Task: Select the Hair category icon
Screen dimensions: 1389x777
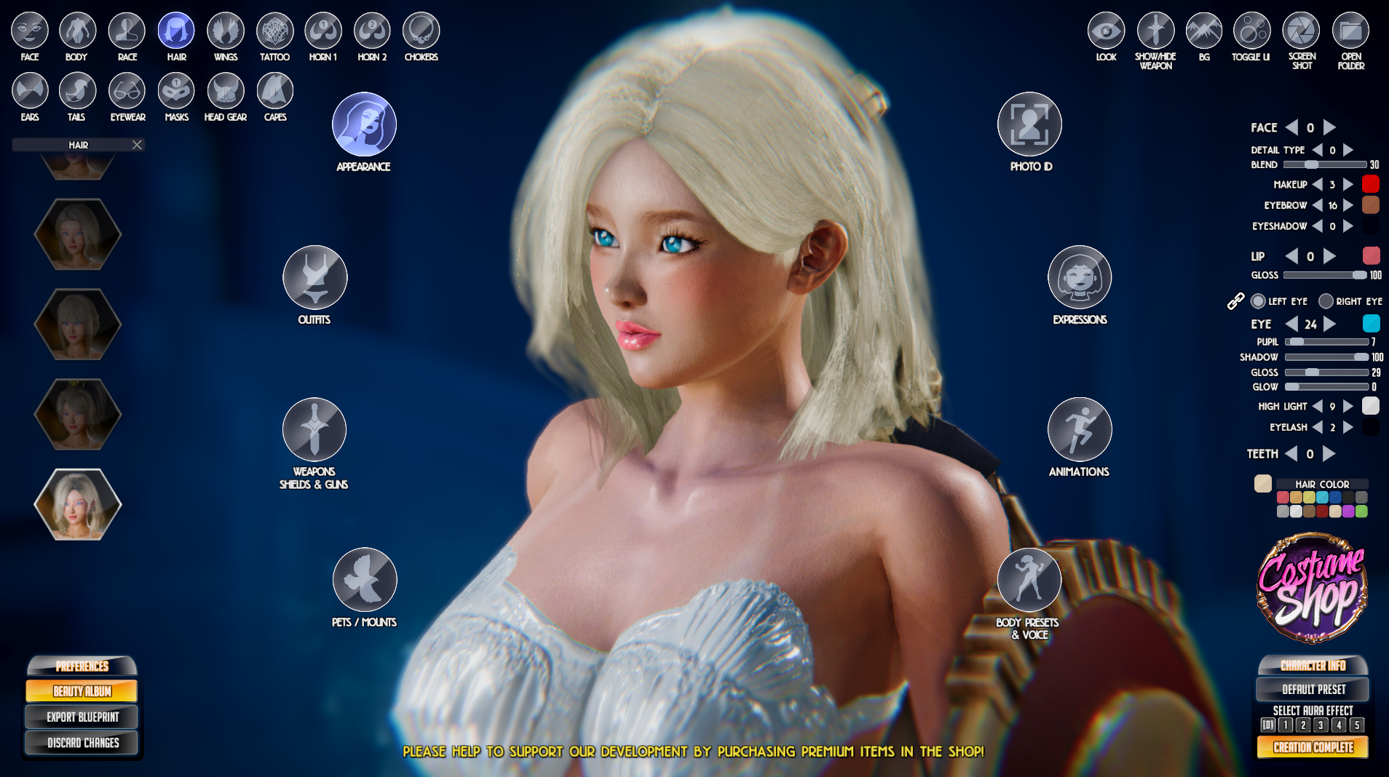Action: [x=176, y=31]
